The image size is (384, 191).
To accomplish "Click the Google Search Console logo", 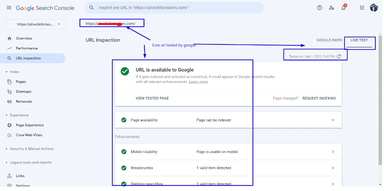I will tap(45, 8).
